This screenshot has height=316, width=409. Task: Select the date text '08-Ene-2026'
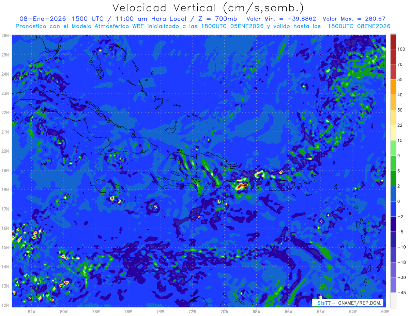pyautogui.click(x=43, y=19)
